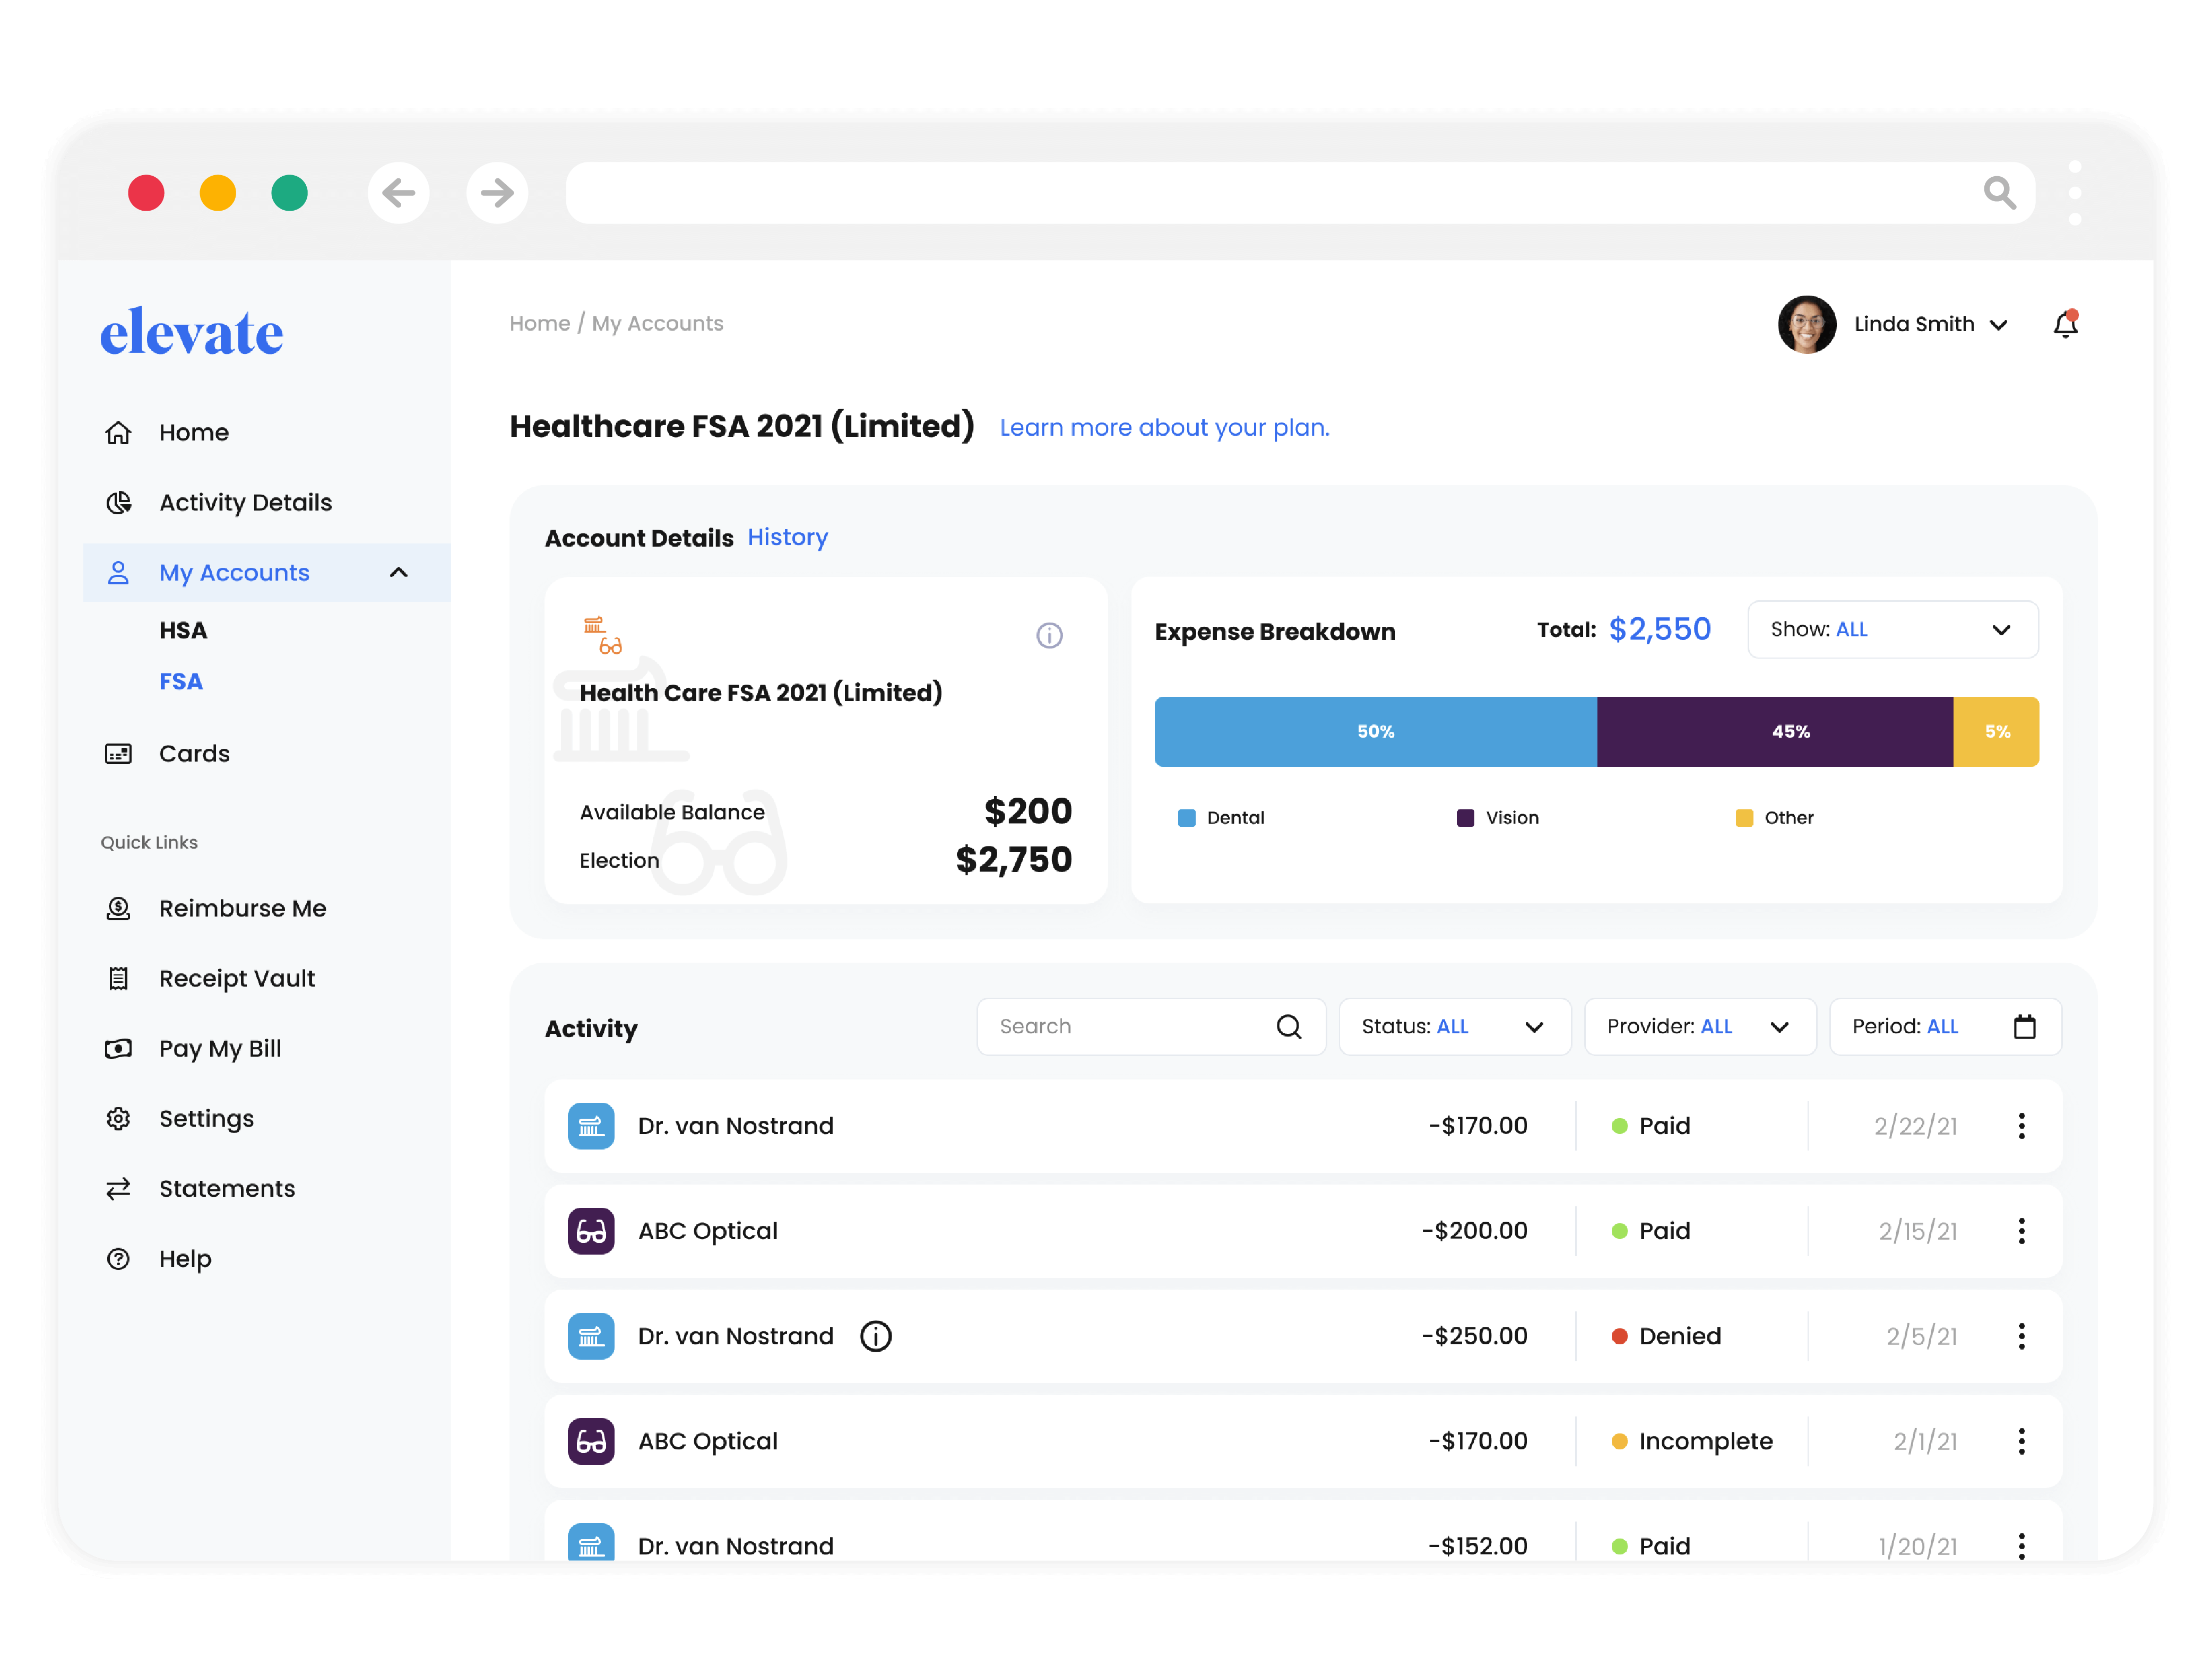Go to Reimburse Me quick link
The image size is (2212, 1659).
[x=242, y=908]
